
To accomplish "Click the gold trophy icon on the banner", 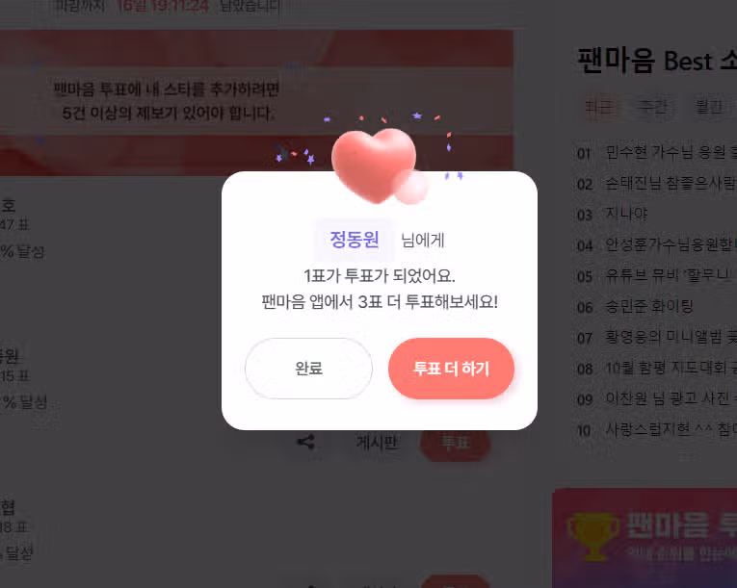I will point(593,536).
